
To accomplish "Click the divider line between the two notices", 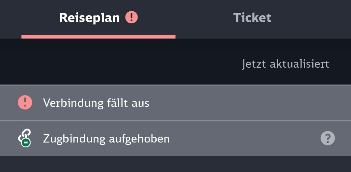I will click(175, 120).
